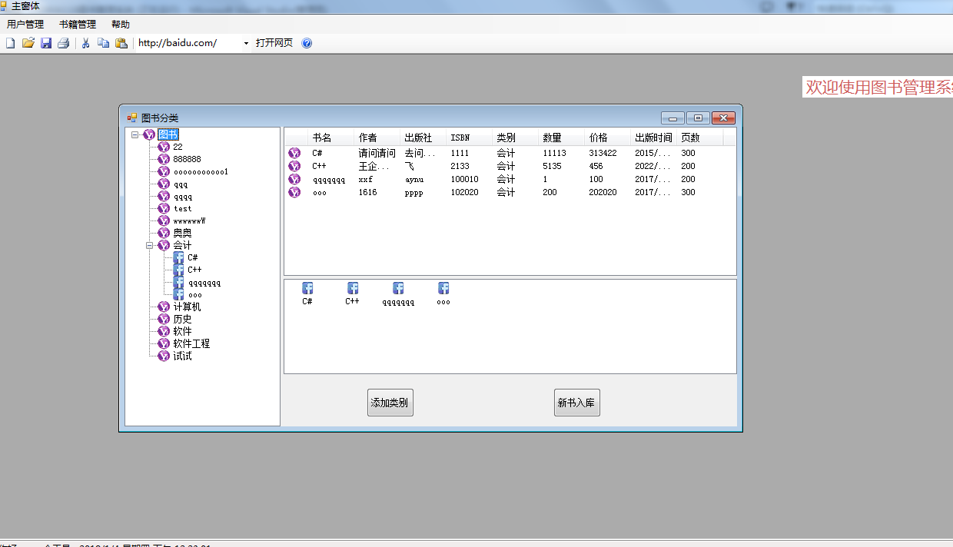Click the icon of the ooo list row
The image size is (953, 547).
pos(294,192)
